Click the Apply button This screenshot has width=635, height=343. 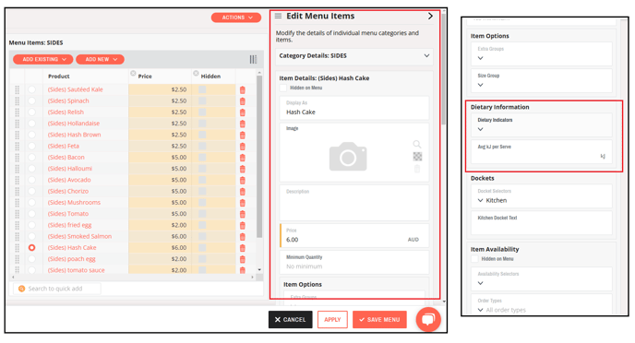pyautogui.click(x=332, y=320)
